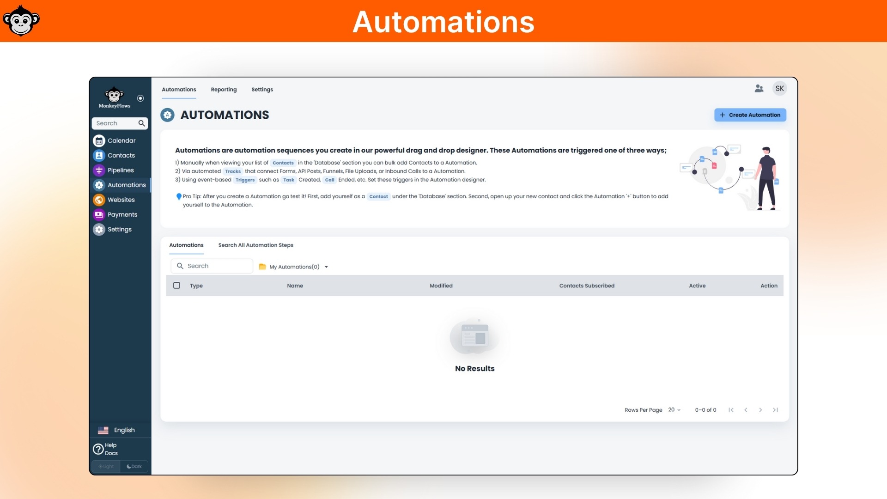Screen dimensions: 887x499
Task: Switch to the Reporting tab
Action: click(224, 89)
